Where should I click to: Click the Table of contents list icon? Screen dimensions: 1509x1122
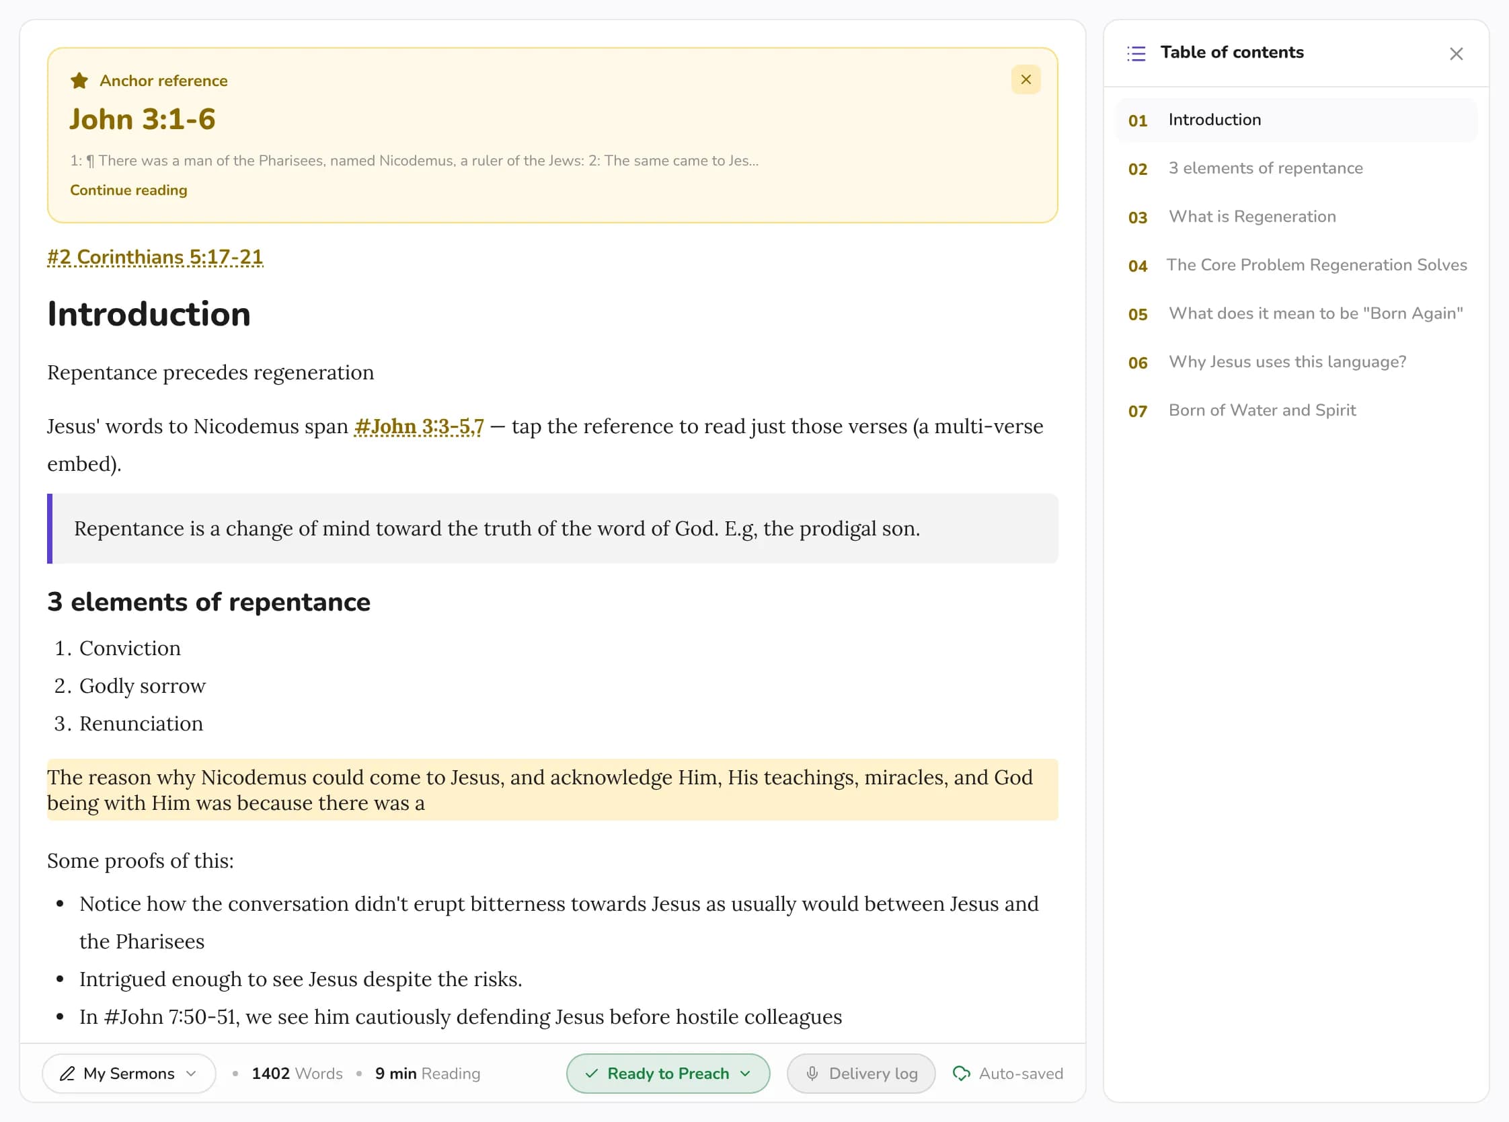click(1136, 53)
